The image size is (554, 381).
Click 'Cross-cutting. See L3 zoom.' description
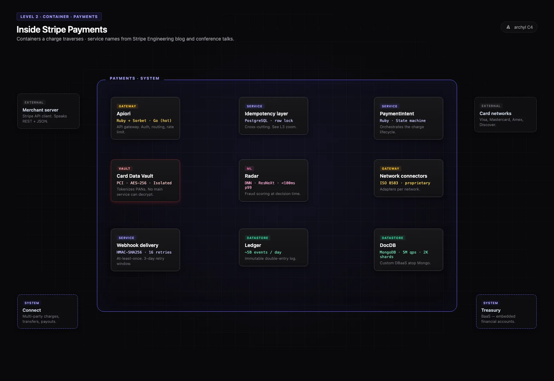[x=271, y=127]
